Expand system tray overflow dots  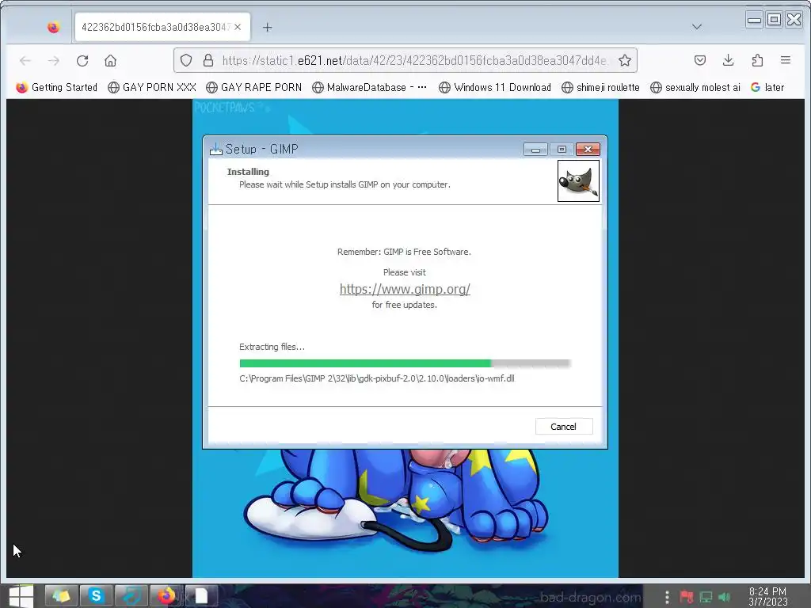[x=667, y=597]
